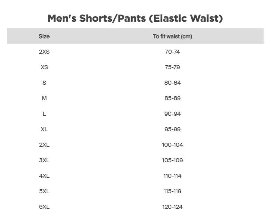Select the L size cell
This screenshot has height=224, width=274.
click(x=44, y=114)
